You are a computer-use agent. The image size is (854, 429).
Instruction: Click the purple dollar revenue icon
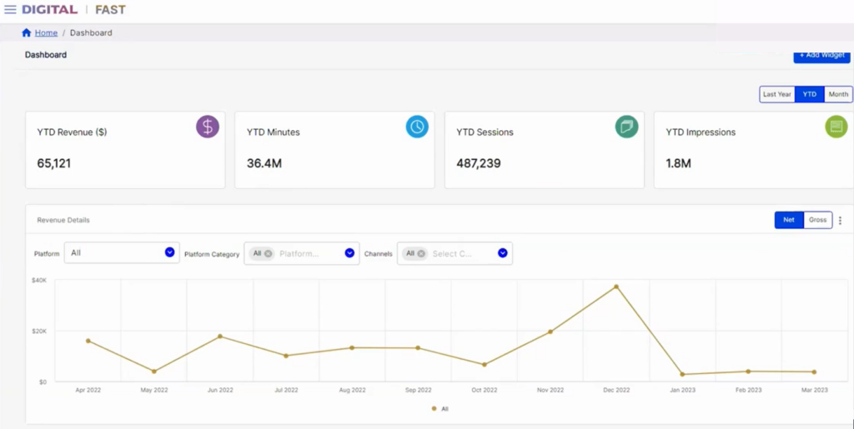pyautogui.click(x=208, y=127)
